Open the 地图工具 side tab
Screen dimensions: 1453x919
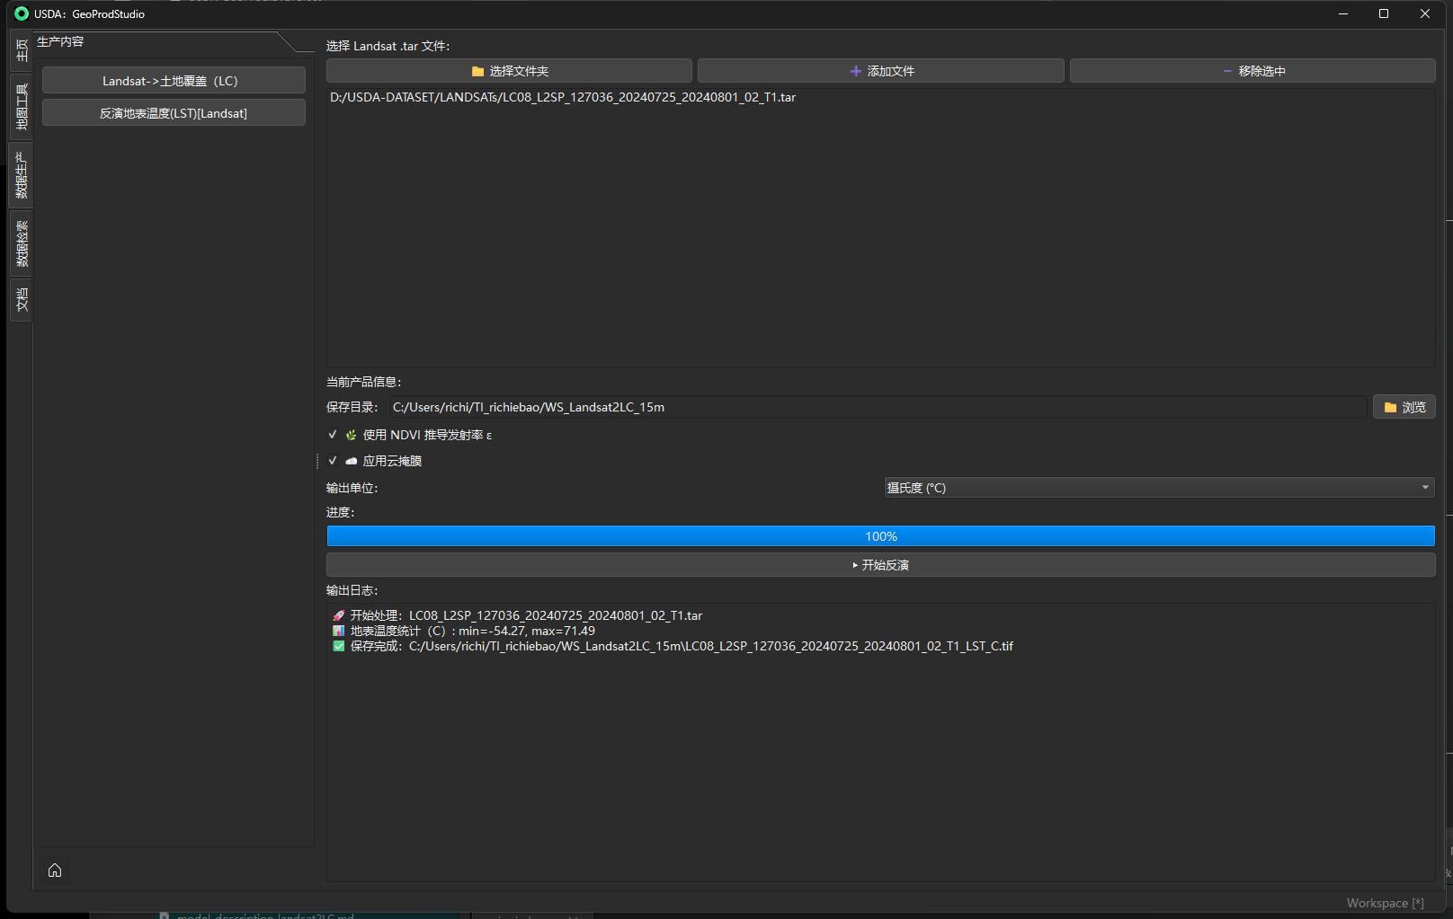(22, 107)
